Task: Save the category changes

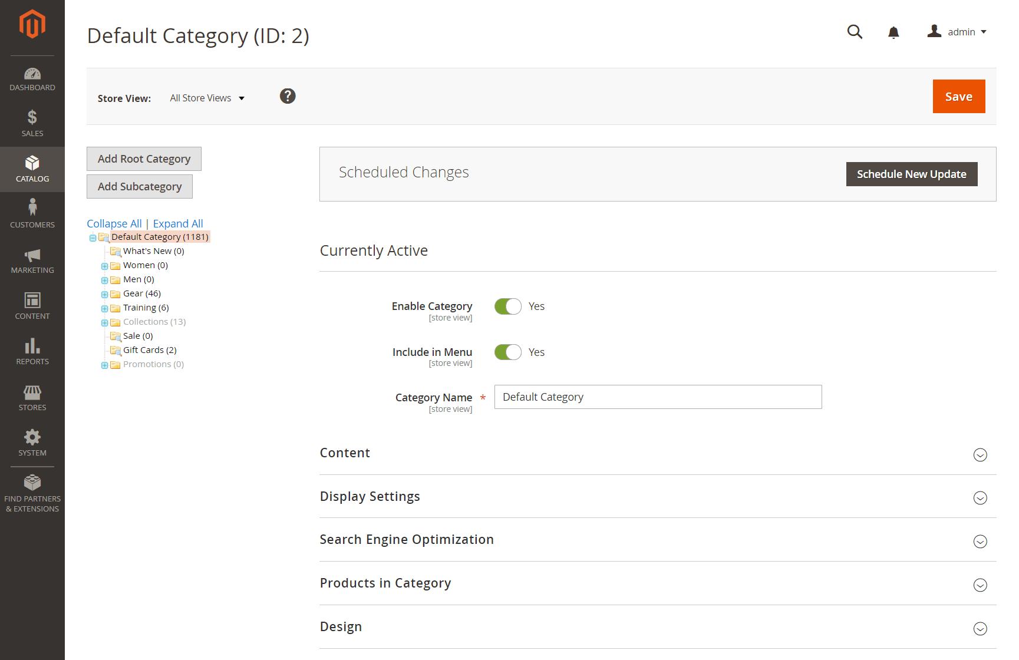Action: pos(958,96)
